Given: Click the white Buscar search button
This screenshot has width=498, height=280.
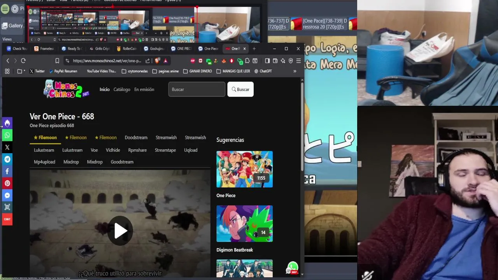Looking at the screenshot, I should (x=240, y=89).
